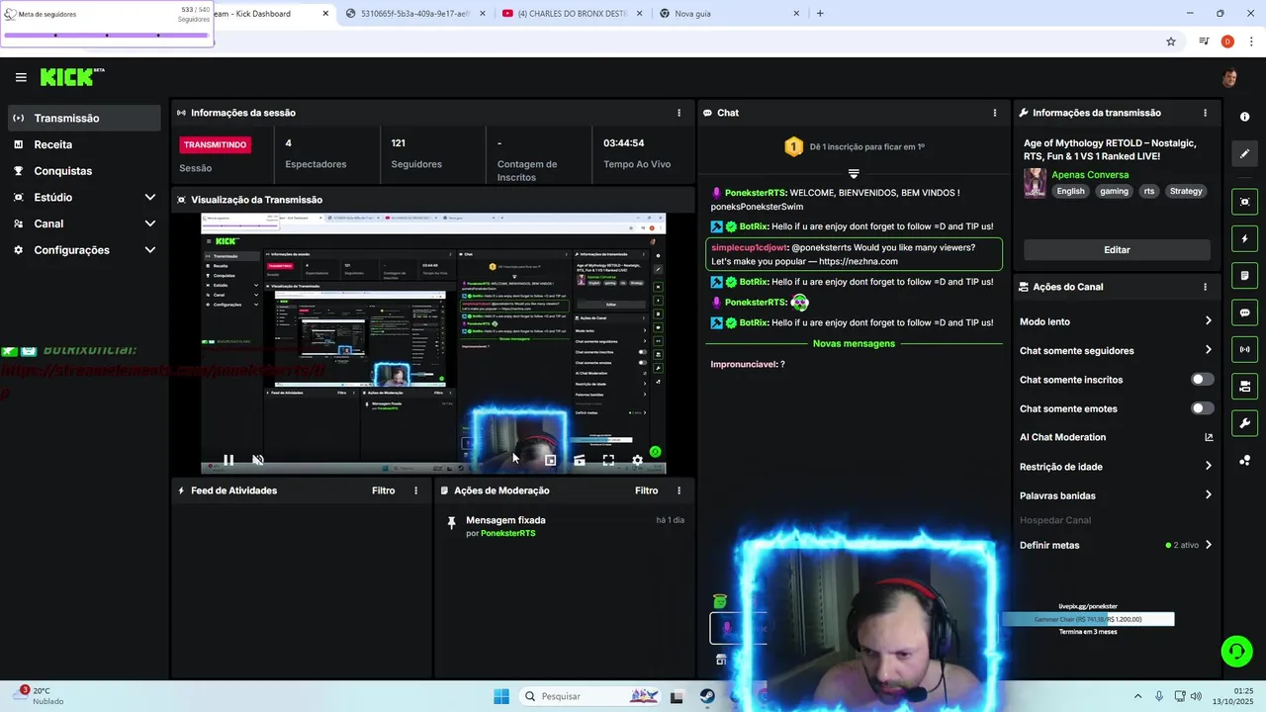Open the three-dots cluster icon in right rail

click(1244, 460)
